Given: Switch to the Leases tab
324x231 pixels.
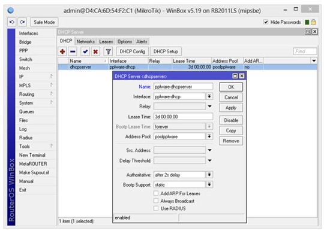Looking at the screenshot, I should 106,42.
